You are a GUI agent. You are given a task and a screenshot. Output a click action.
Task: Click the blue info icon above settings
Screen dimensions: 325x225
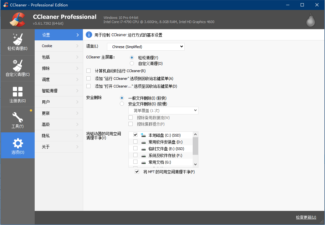coord(89,35)
